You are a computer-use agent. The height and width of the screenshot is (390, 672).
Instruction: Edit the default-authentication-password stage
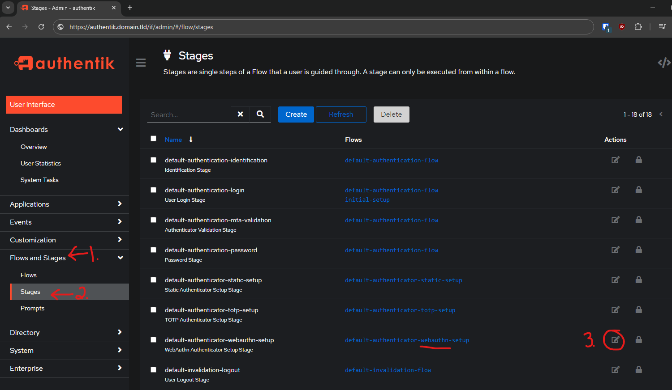616,250
